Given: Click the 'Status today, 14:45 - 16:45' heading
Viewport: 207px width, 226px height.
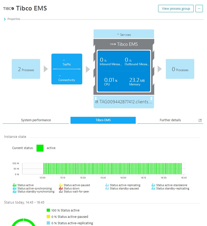Looking at the screenshot, I should pos(24,202).
